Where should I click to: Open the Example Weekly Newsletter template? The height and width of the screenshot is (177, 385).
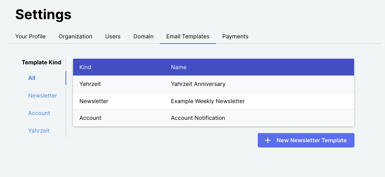pos(208,101)
